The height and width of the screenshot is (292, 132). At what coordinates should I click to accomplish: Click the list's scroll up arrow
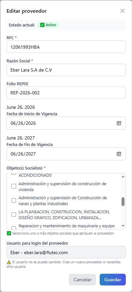[x=123, y=177]
